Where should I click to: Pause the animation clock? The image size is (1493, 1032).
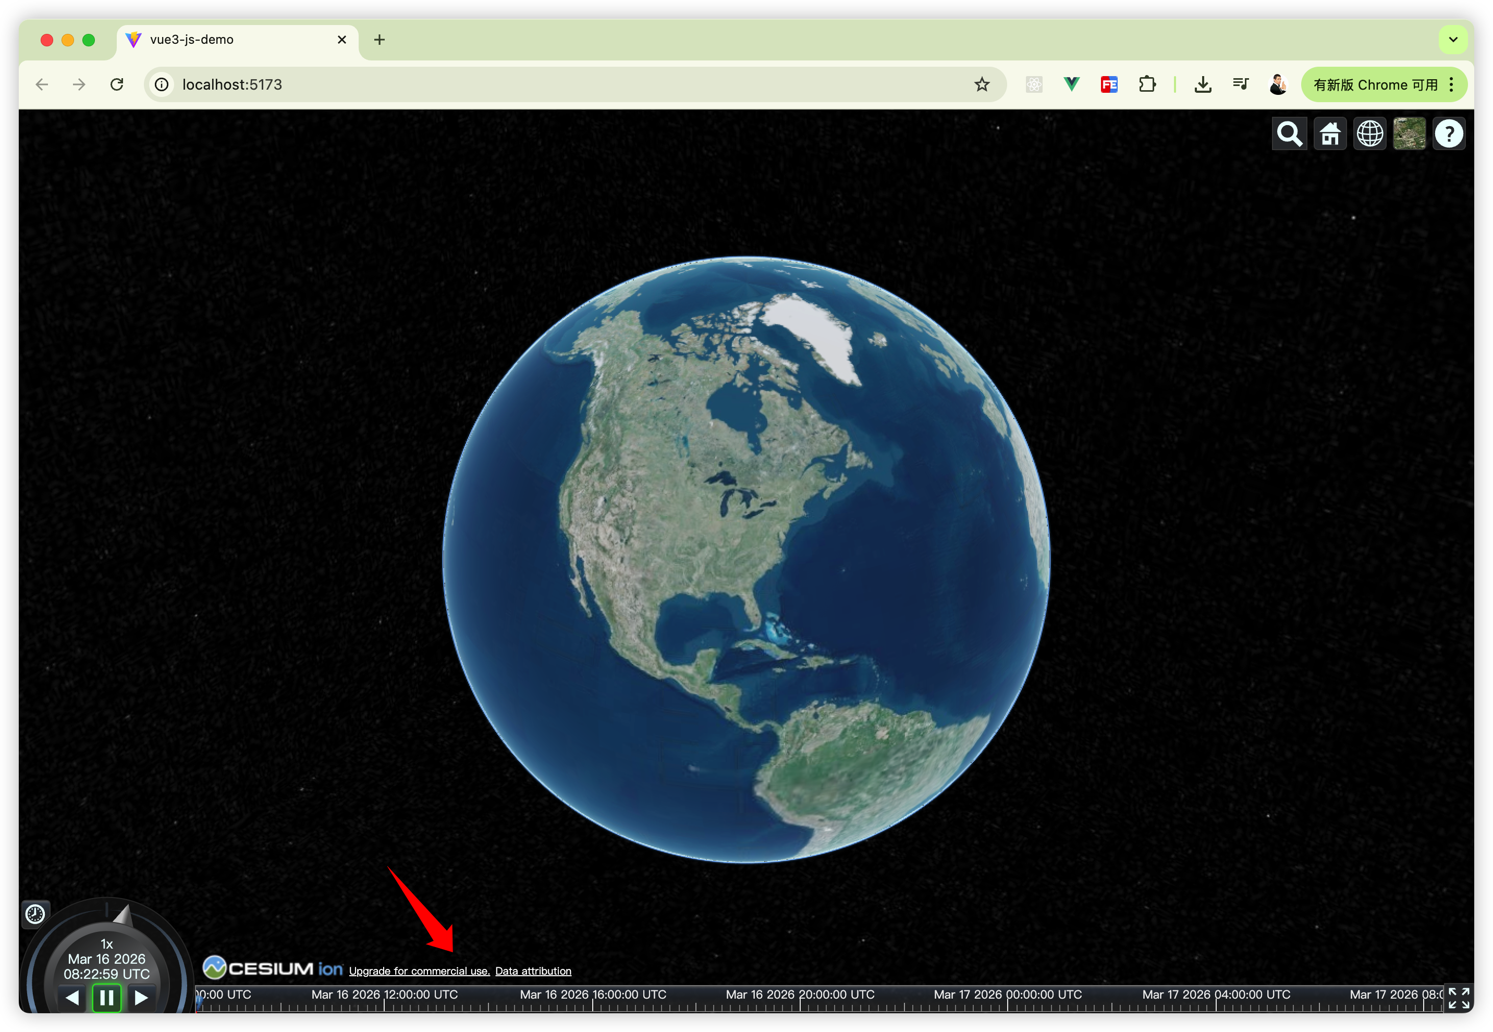(x=107, y=998)
